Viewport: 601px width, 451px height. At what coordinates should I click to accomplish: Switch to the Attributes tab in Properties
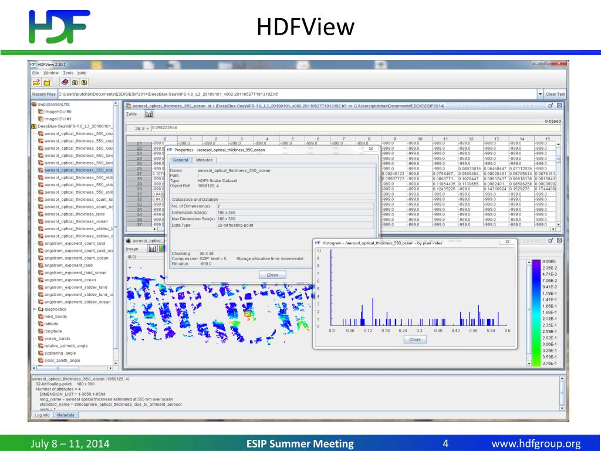coord(204,160)
